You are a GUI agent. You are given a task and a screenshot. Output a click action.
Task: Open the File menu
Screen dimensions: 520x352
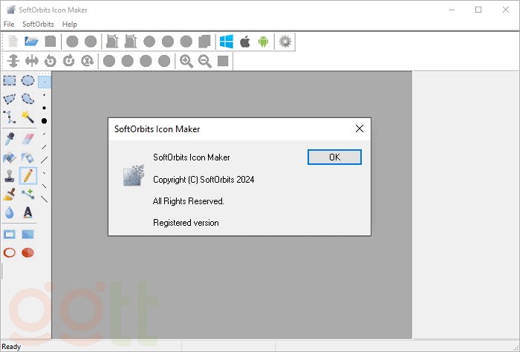point(9,25)
